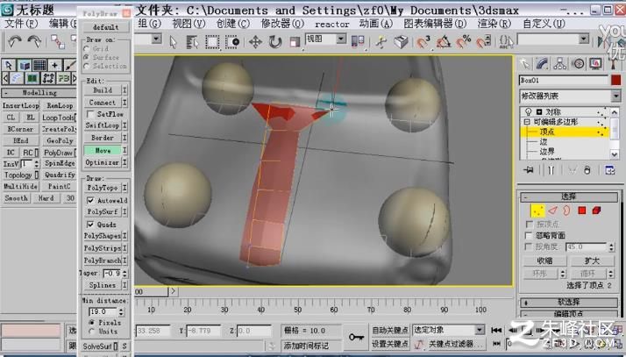Image resolution: width=626 pixels, height=357 pixels.
Task: Activate the Select and Scale tool
Action: (295, 42)
